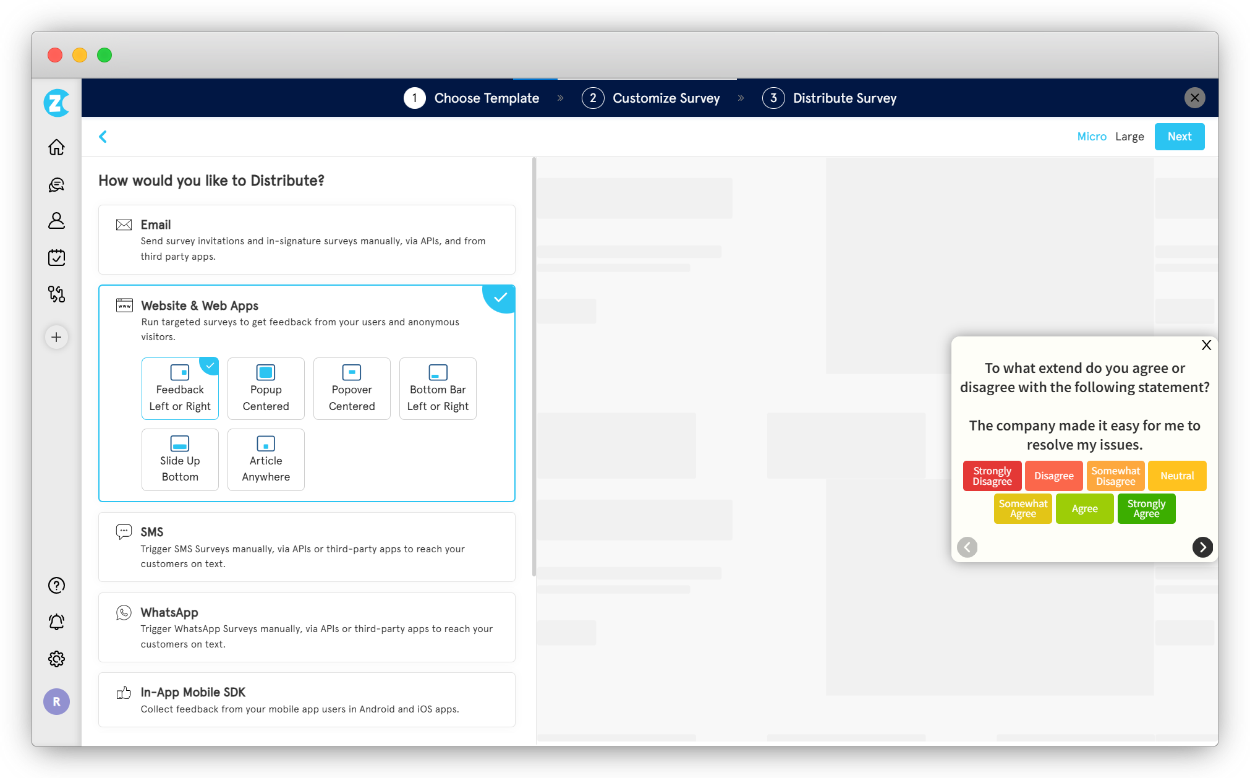Screen dimensions: 1250x778
Task: Choose WhatsApp distribution option
Action: pyautogui.click(x=307, y=627)
